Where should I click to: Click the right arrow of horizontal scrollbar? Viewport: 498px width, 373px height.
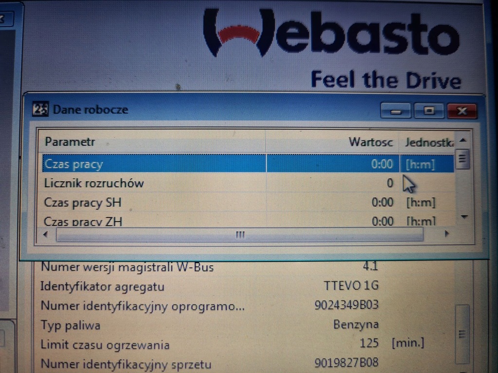[x=446, y=234]
